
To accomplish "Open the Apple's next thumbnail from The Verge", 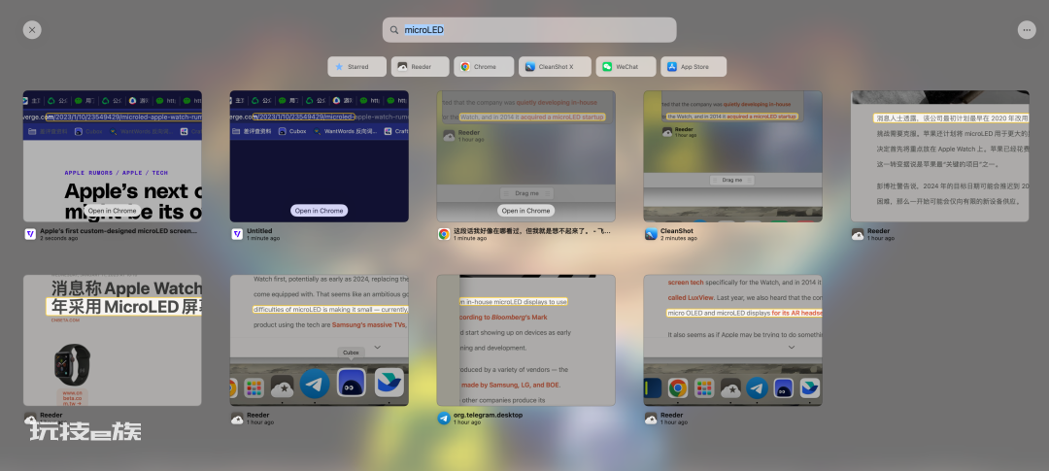I will (113, 156).
